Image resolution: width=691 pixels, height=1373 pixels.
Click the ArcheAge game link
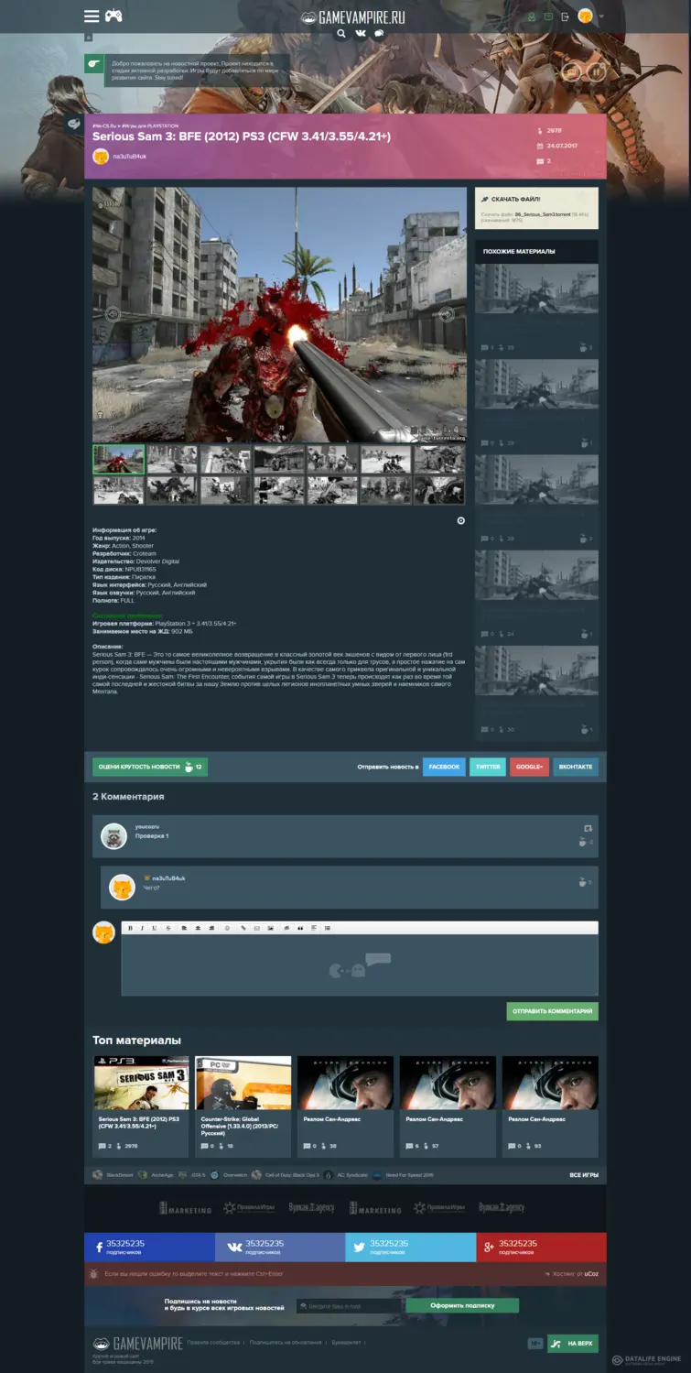pyautogui.click(x=156, y=1174)
